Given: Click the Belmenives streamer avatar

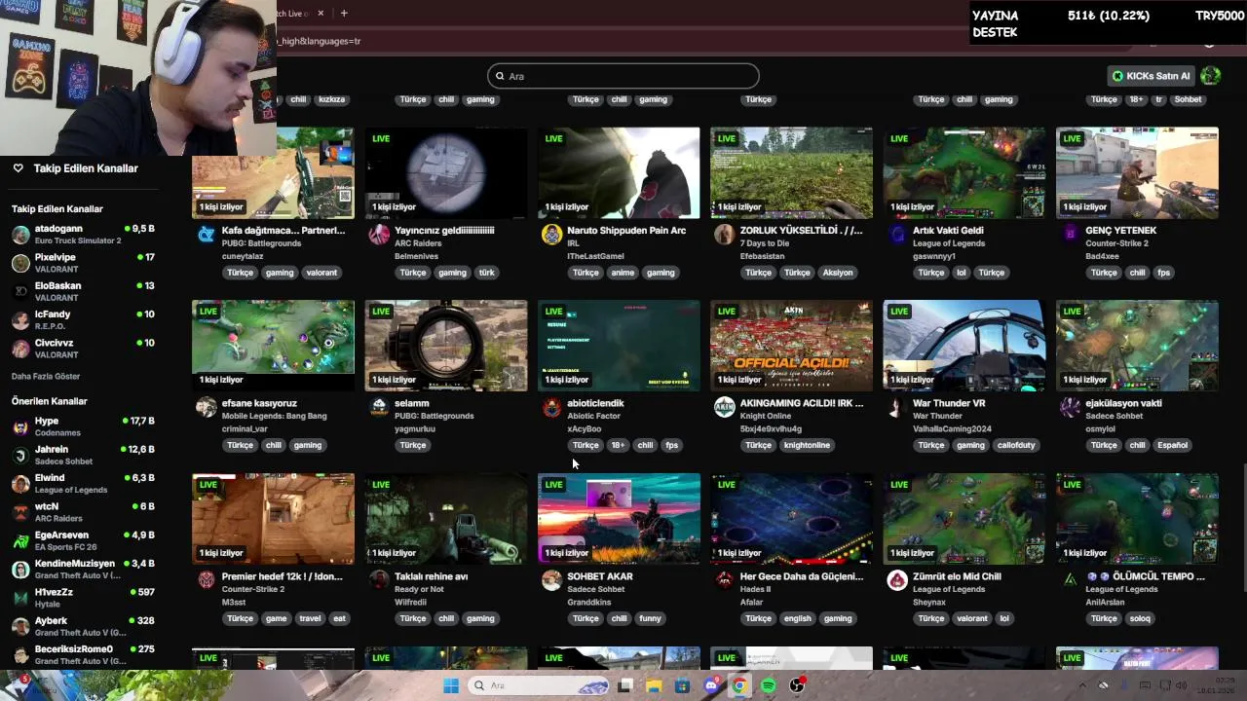Looking at the screenshot, I should [379, 234].
